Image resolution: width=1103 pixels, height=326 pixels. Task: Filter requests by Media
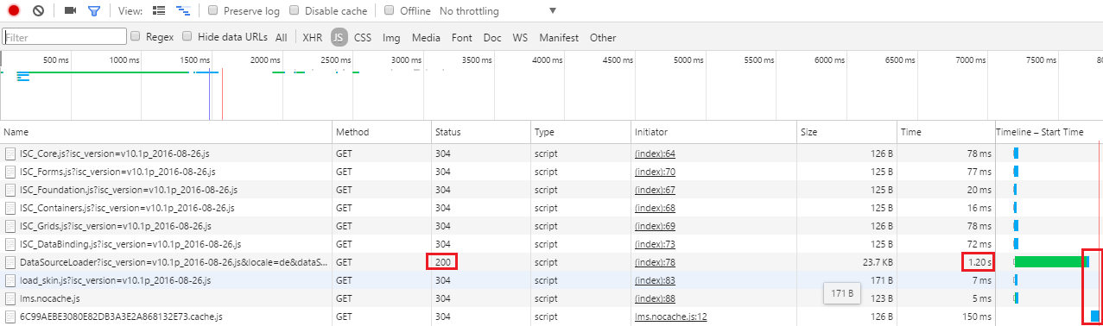point(426,38)
